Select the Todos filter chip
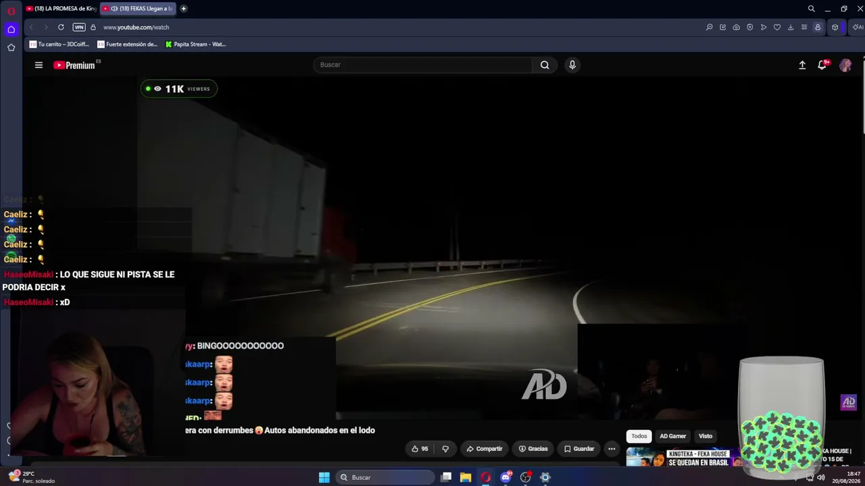 [639, 436]
